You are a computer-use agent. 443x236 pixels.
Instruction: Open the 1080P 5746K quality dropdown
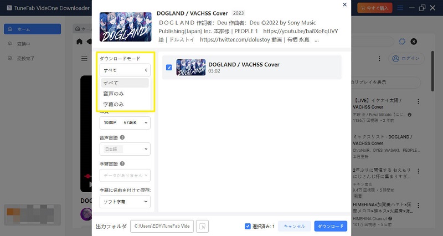pyautogui.click(x=125, y=122)
